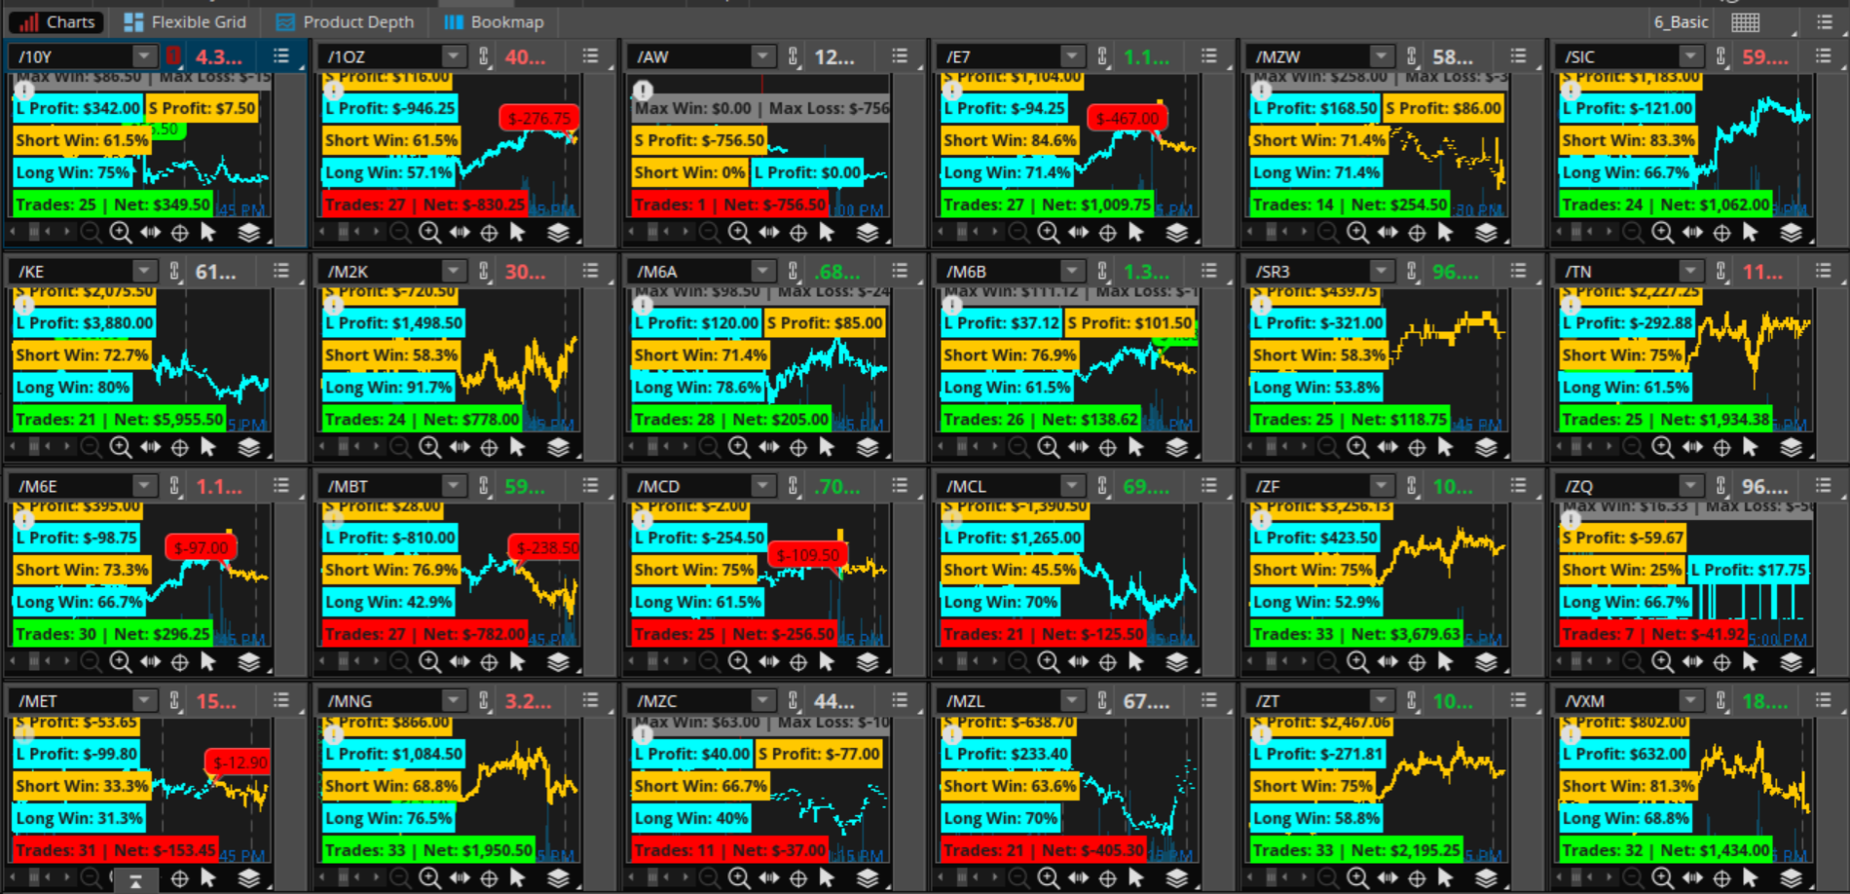Click the pan tool on /AW chart
Screen dimensions: 1850x894
point(769,233)
